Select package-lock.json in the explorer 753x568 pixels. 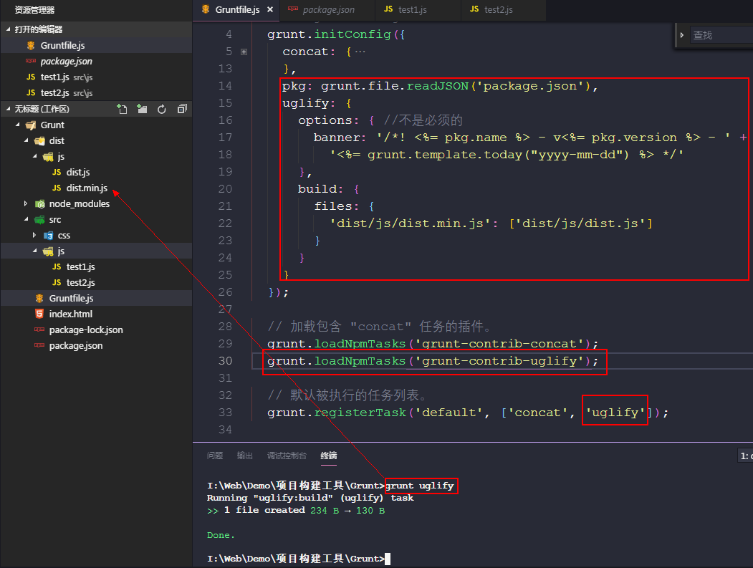point(85,329)
